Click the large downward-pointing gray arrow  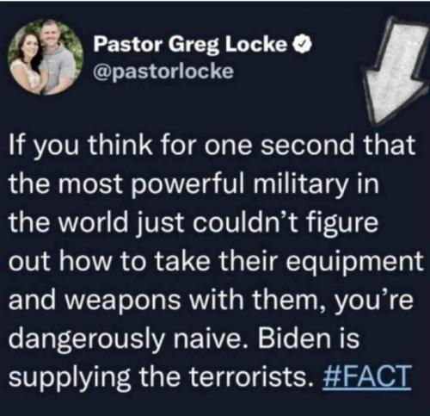(393, 71)
